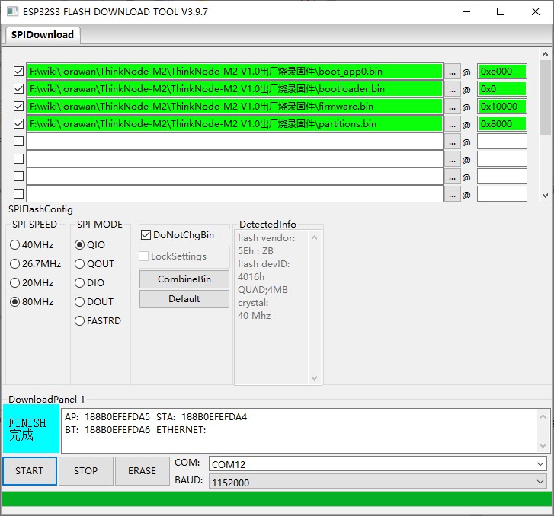This screenshot has width=554, height=516.
Task: Click the 'QUAD;4MB' detected info text
Action: click(x=262, y=290)
